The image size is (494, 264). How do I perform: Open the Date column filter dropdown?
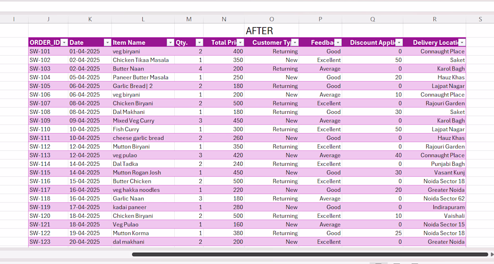(108, 43)
